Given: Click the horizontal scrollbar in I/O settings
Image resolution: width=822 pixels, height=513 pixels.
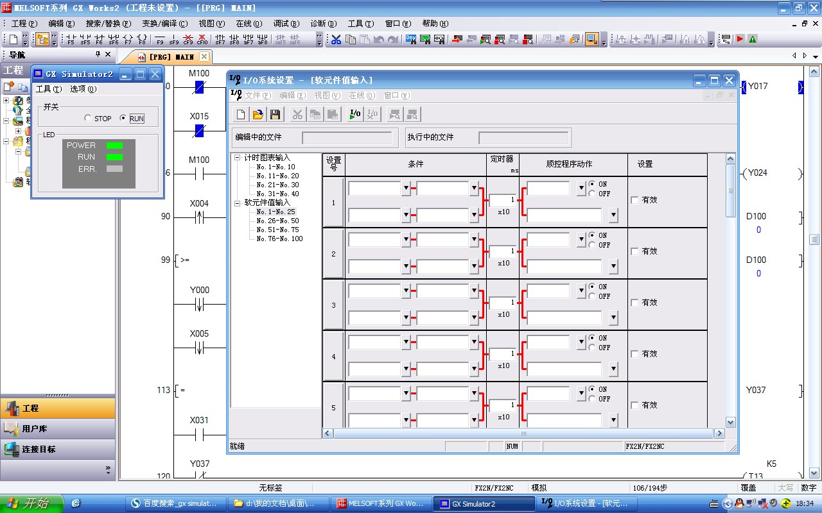Looking at the screenshot, I should click(x=523, y=433).
